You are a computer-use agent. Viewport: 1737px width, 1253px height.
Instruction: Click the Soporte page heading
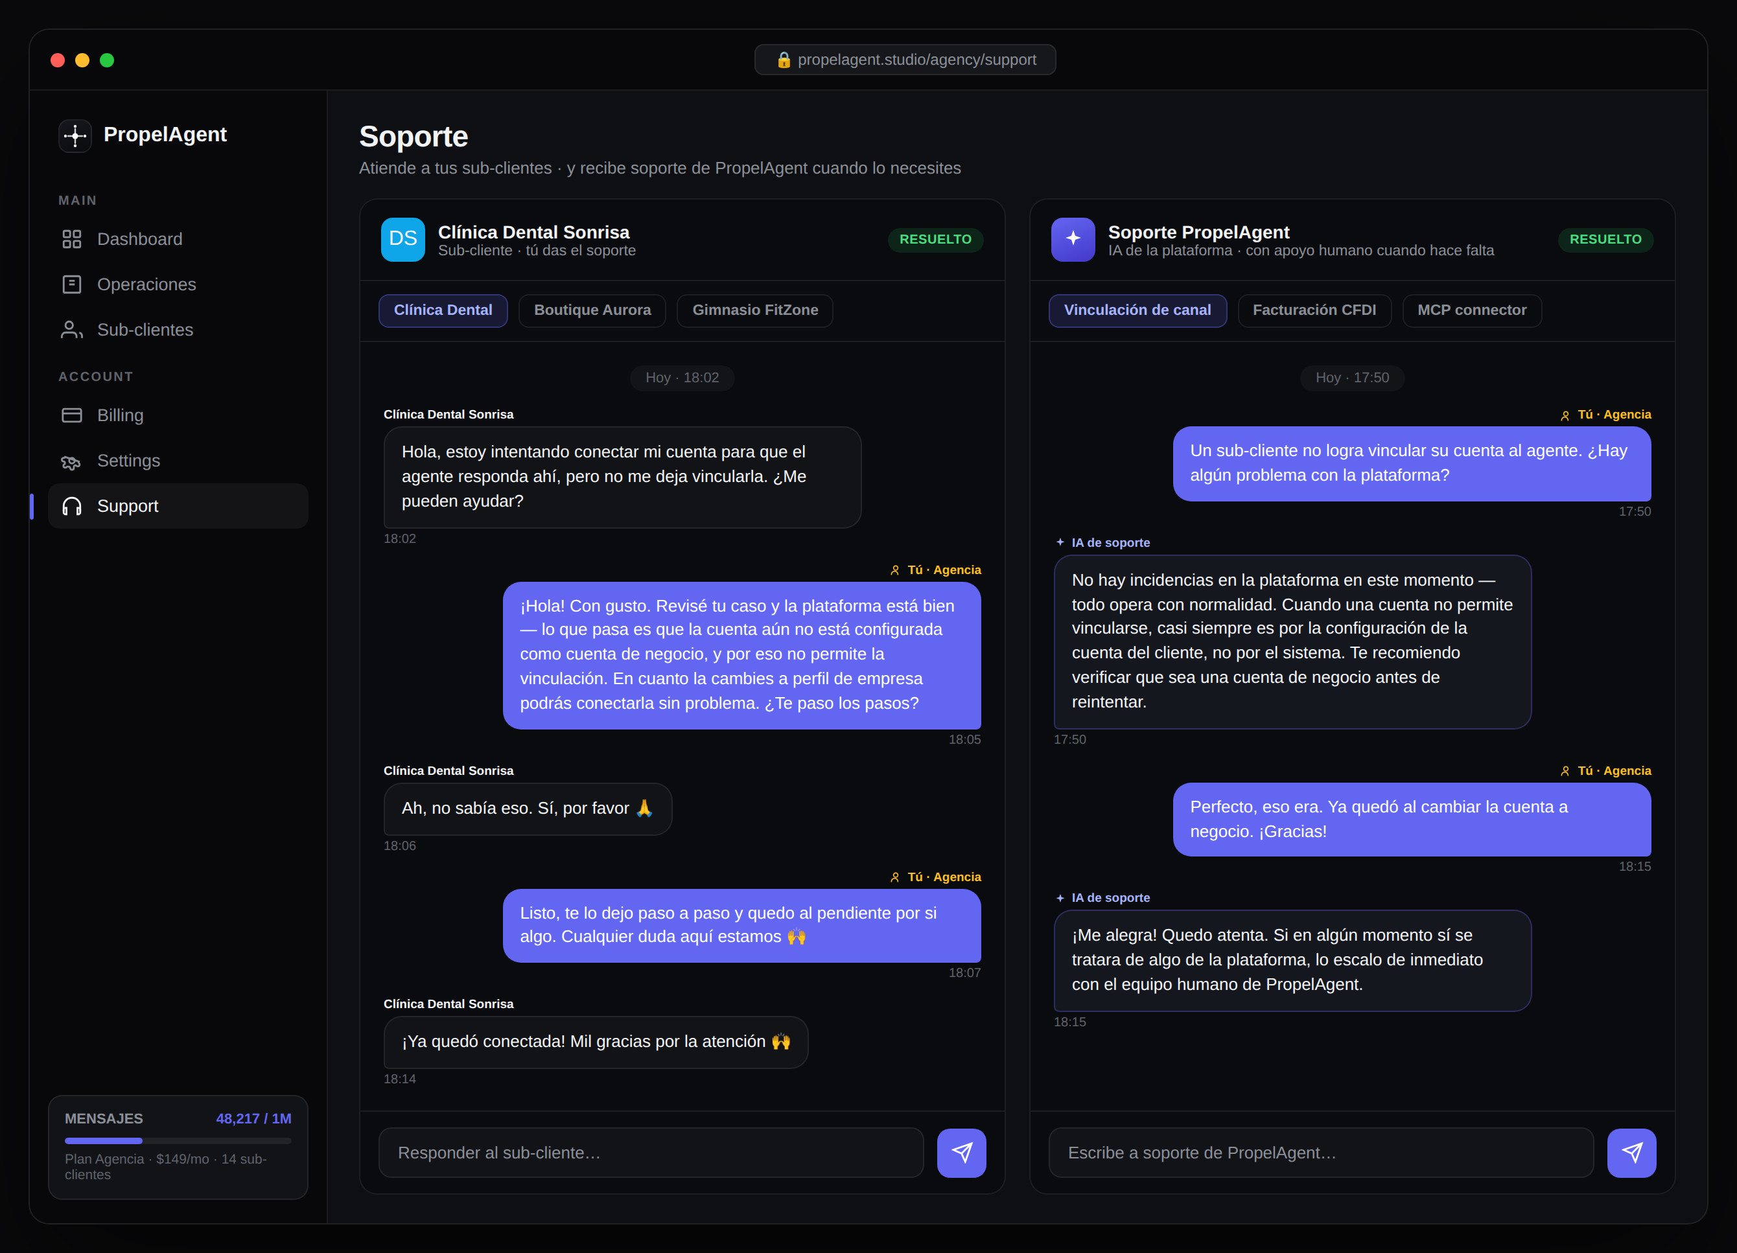(x=414, y=136)
